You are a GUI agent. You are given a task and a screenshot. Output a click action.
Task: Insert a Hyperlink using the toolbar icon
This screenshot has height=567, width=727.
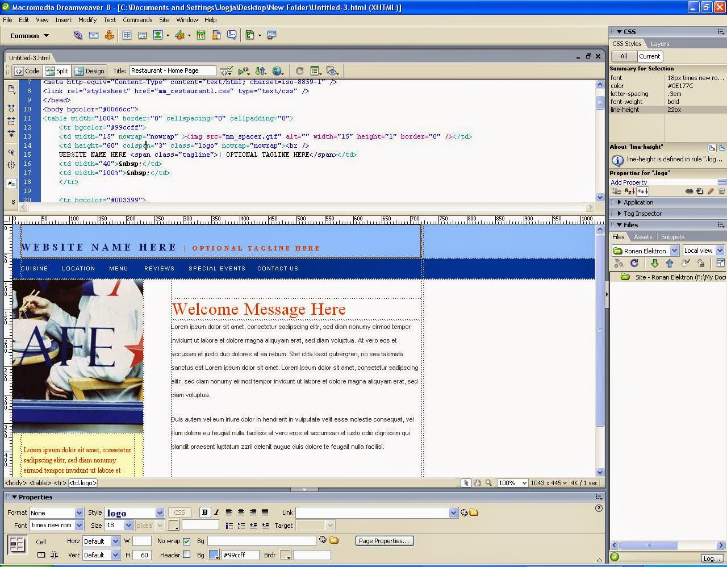[x=77, y=35]
